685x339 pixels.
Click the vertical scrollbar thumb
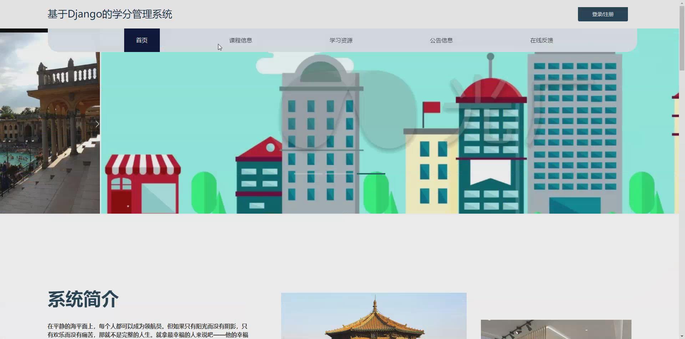(x=682, y=36)
